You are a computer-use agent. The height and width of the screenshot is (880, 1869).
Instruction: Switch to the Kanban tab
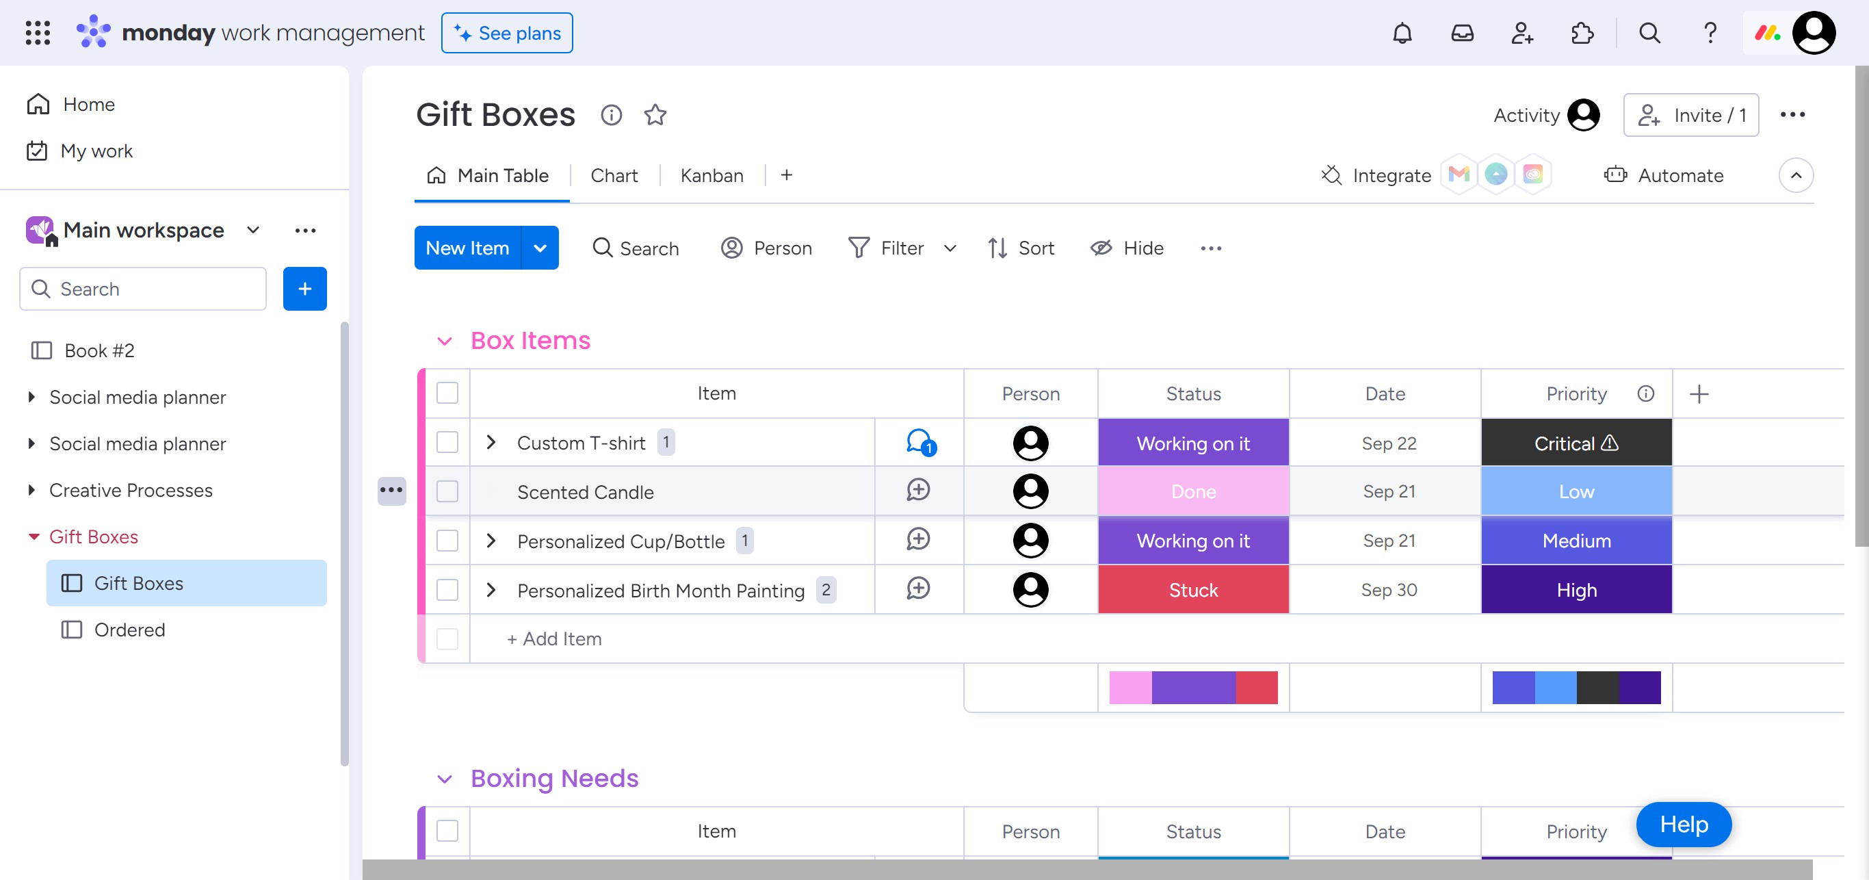pyautogui.click(x=711, y=176)
